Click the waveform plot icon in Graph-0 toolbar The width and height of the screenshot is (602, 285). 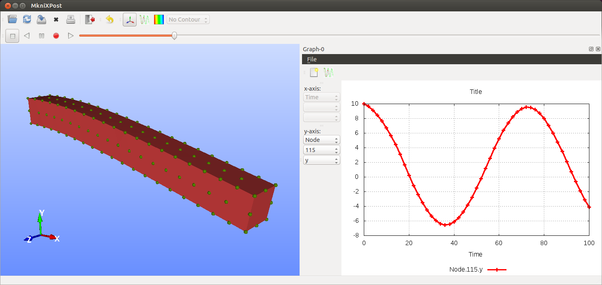328,72
